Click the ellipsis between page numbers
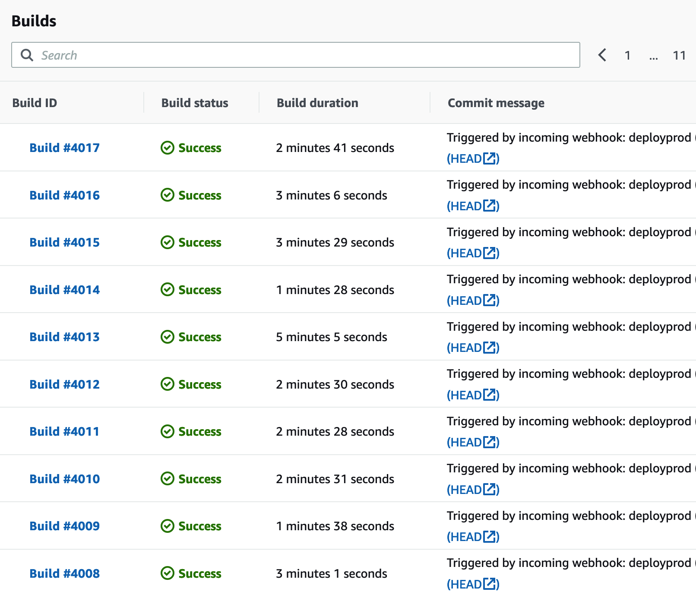 click(654, 55)
